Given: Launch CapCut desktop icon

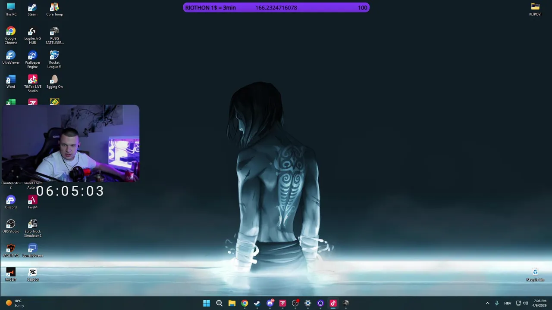Looking at the screenshot, I should coord(32,274).
